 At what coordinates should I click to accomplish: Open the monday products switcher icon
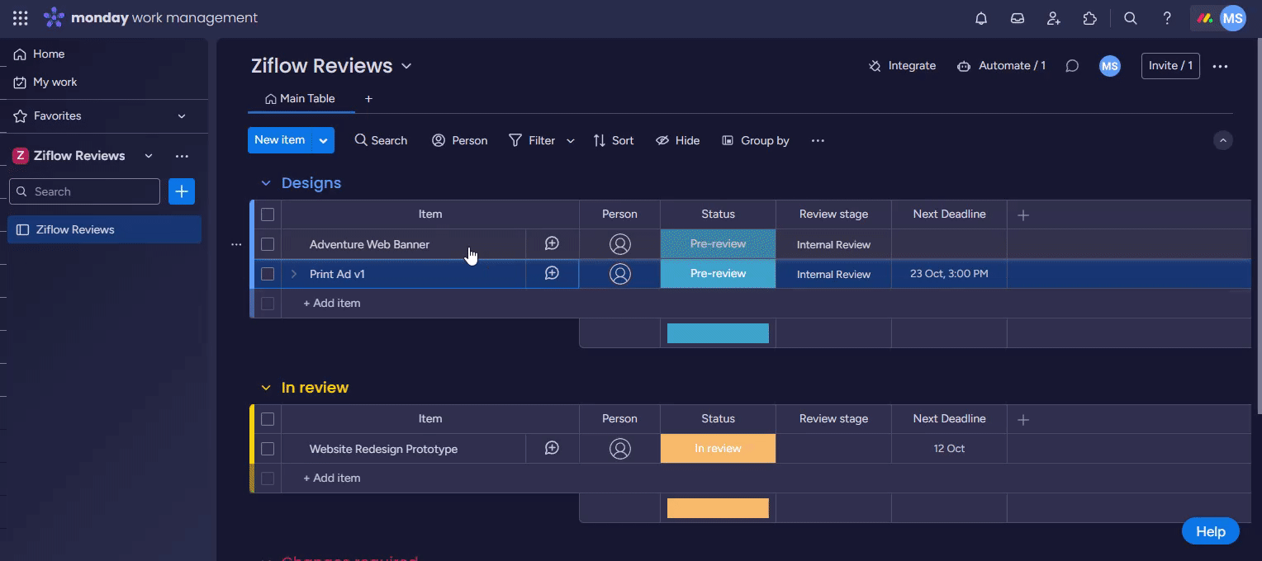(x=1205, y=18)
